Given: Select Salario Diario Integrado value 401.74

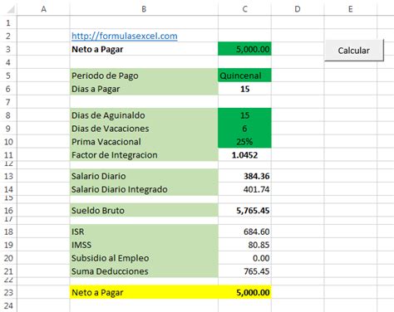Looking at the screenshot, I should click(244, 189).
